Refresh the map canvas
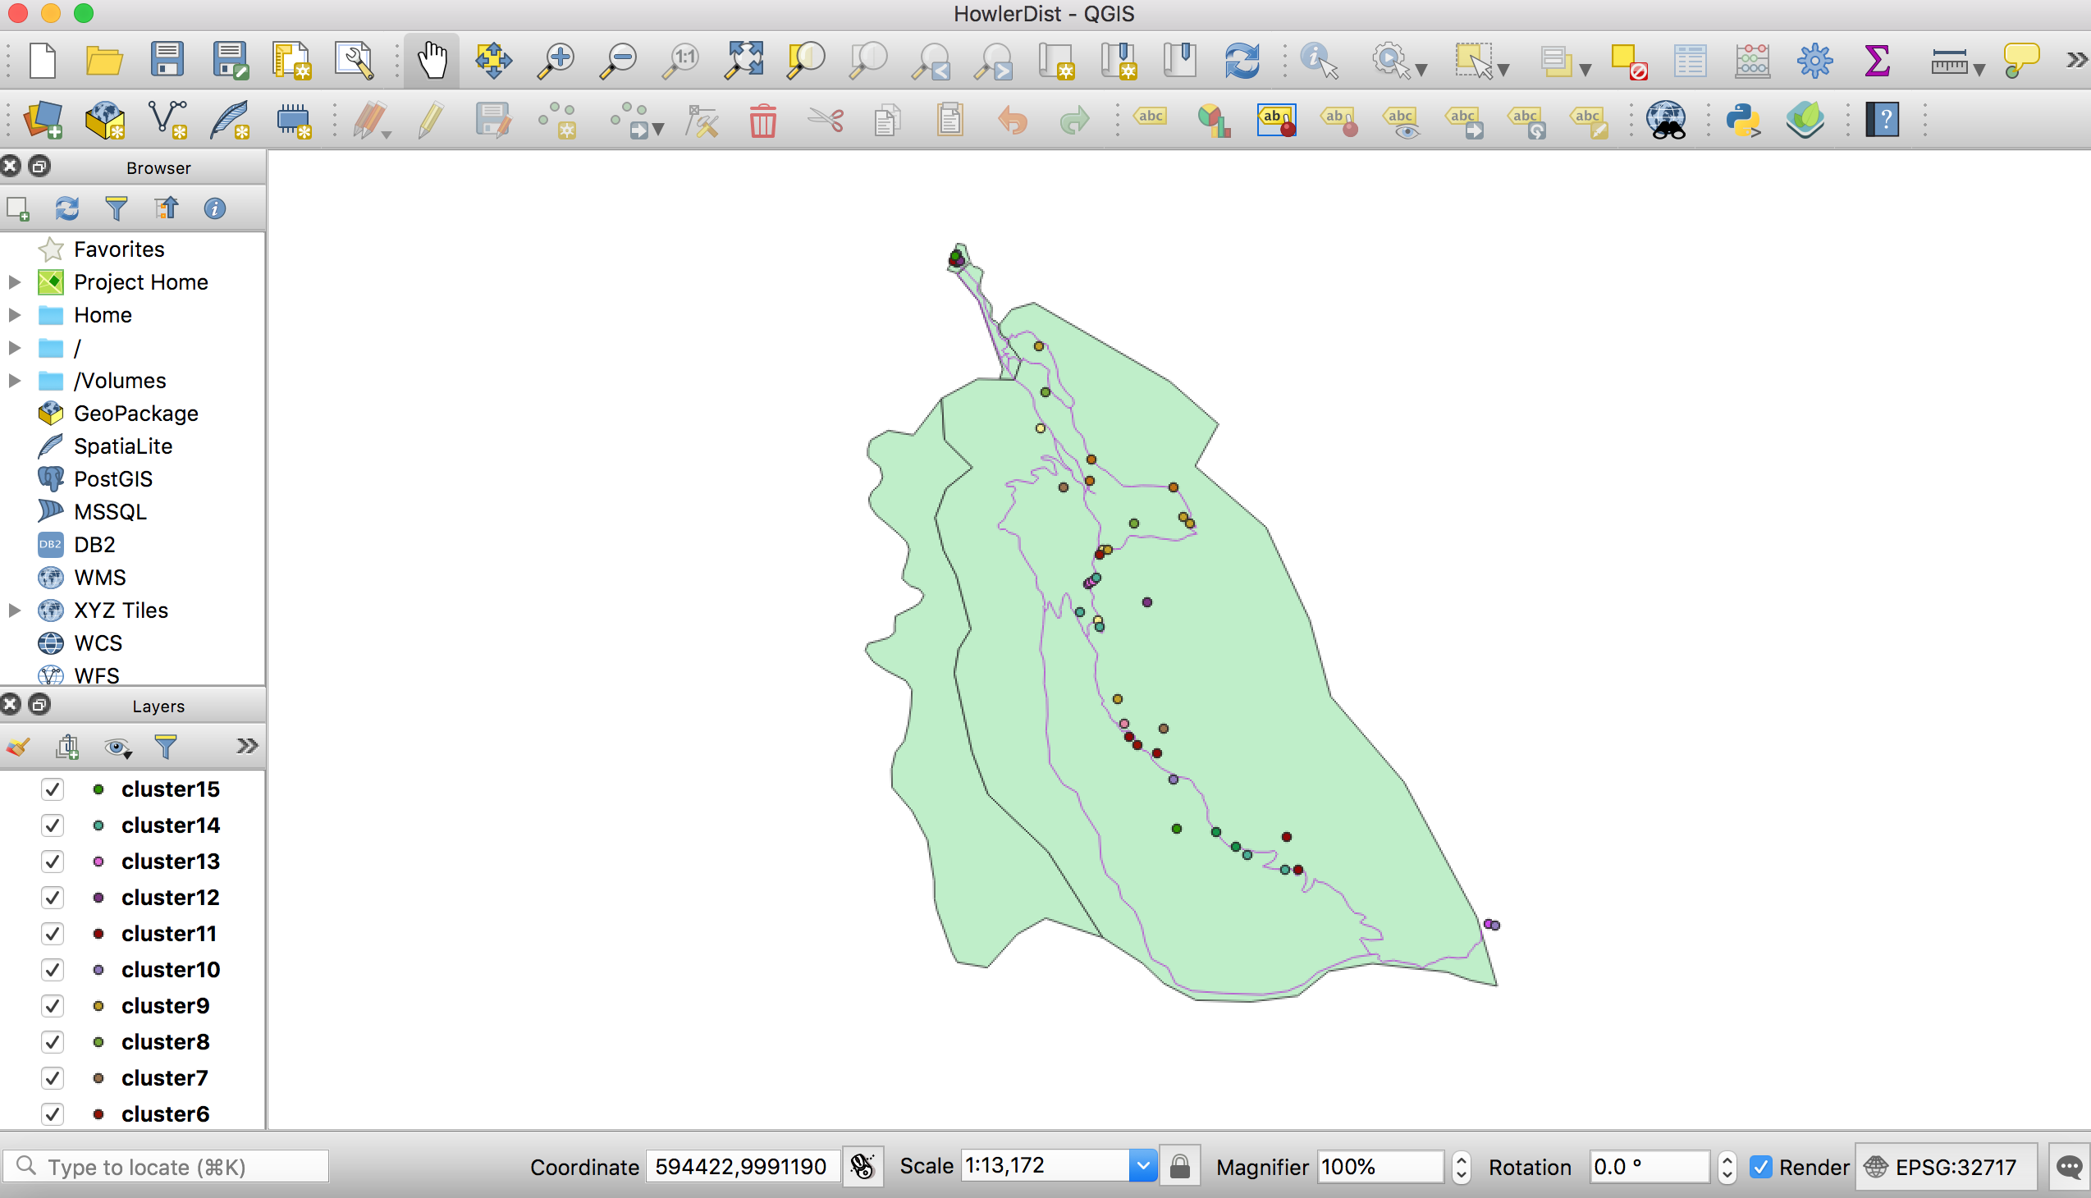 [x=1242, y=60]
